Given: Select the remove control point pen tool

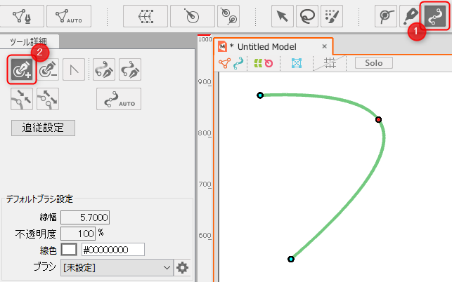Looking at the screenshot, I should tap(48, 69).
